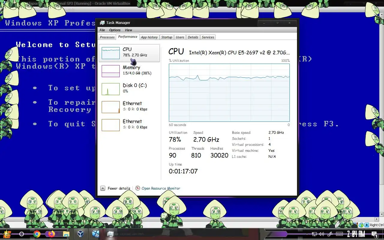The image size is (384, 240).
Task: Open the File menu in Task Manager
Action: click(102, 30)
